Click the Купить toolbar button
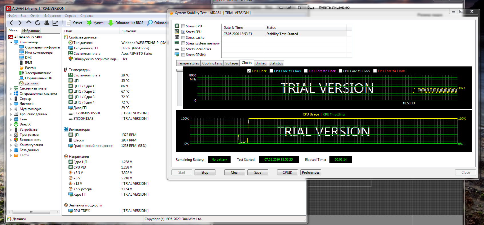Image resolution: width=484 pixels, height=225 pixels. coord(95,23)
